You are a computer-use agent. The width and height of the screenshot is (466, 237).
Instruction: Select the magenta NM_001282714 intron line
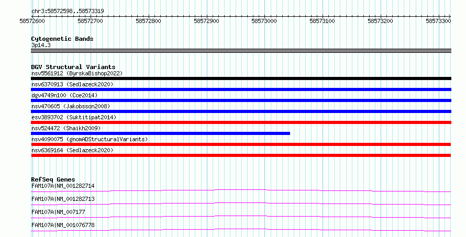(x=241, y=190)
